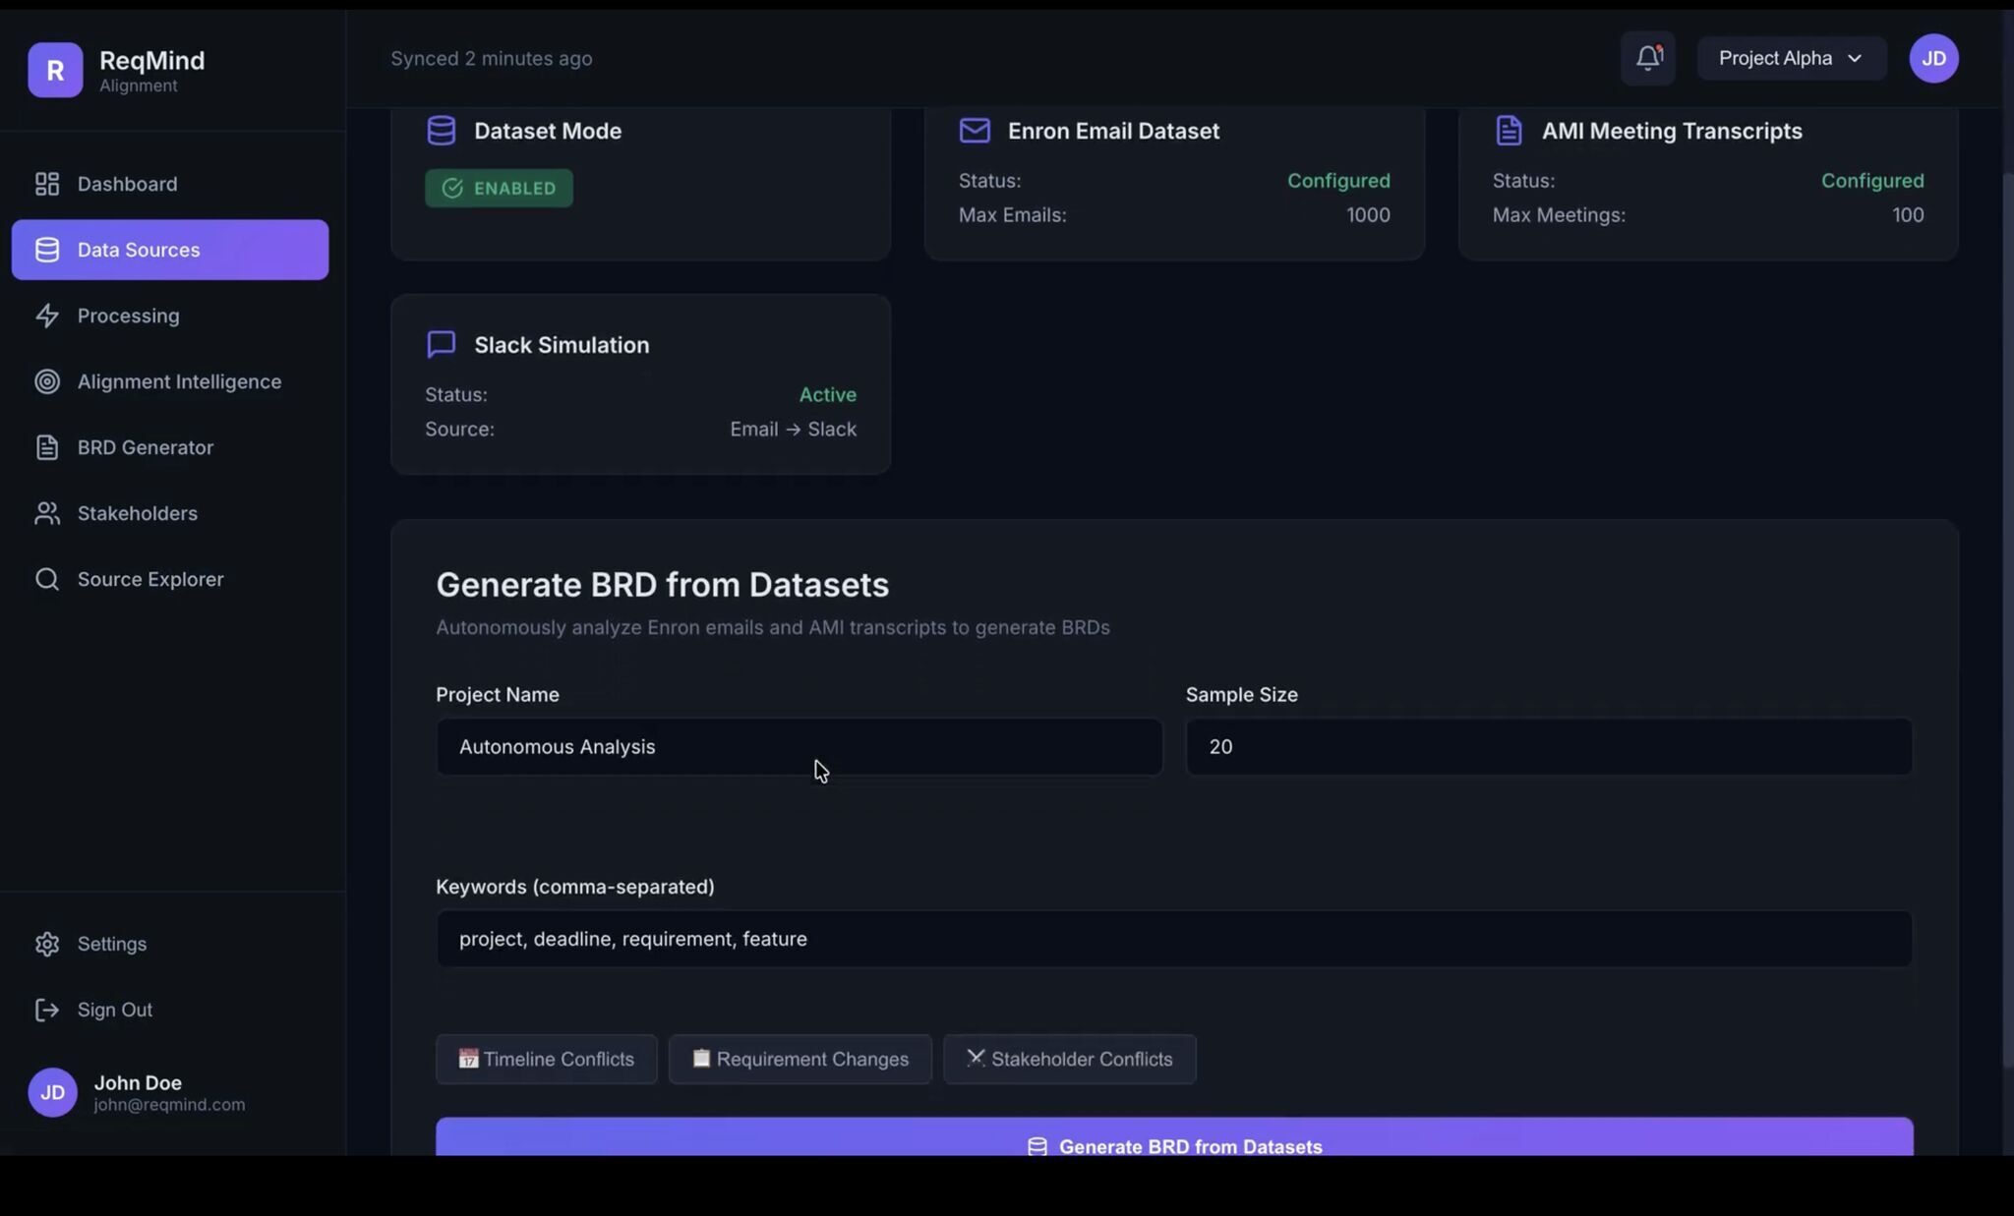This screenshot has width=2014, height=1216.
Task: Click Slack Simulation 'Active' status
Action: (x=828, y=395)
